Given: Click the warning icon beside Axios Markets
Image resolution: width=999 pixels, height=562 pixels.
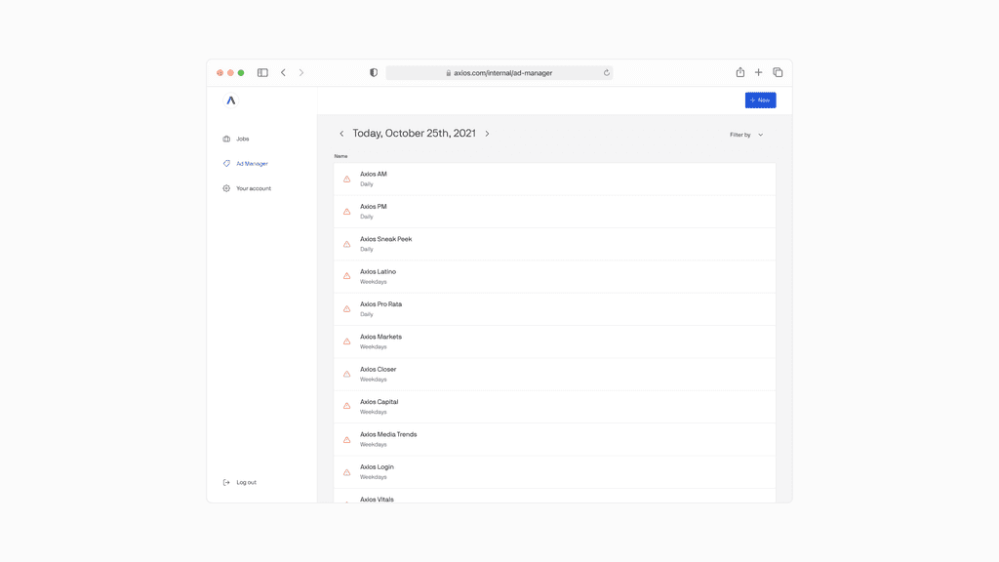Looking at the screenshot, I should 346,341.
